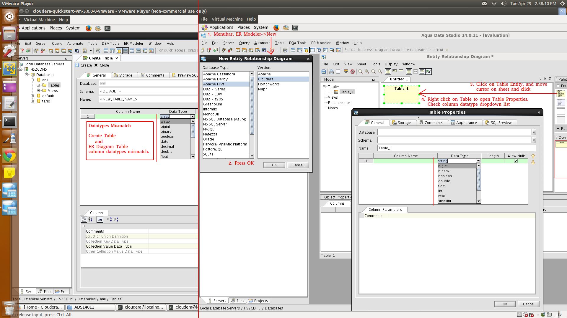Open Google Chrome from the Ubuntu dock
This screenshot has height=318, width=567.
9,156
